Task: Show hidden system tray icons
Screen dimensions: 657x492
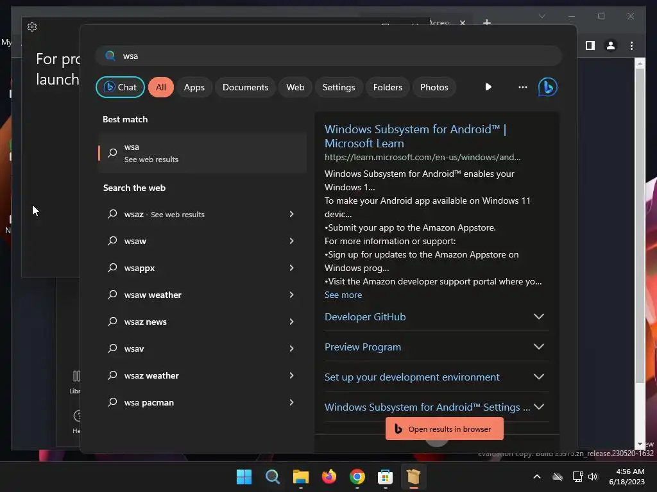Action: tap(537, 477)
